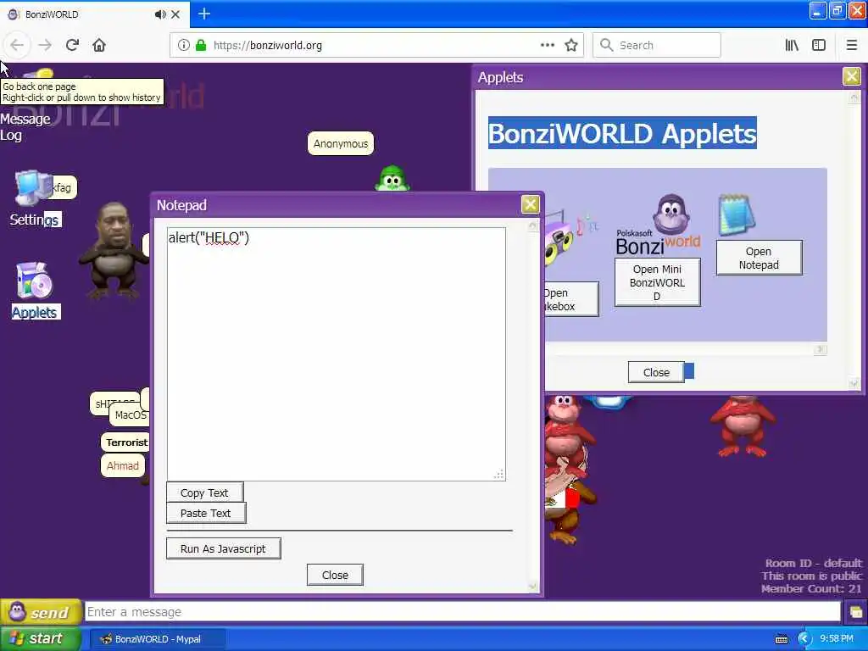The height and width of the screenshot is (651, 868).
Task: Click the green Bonzi character
Action: (392, 178)
